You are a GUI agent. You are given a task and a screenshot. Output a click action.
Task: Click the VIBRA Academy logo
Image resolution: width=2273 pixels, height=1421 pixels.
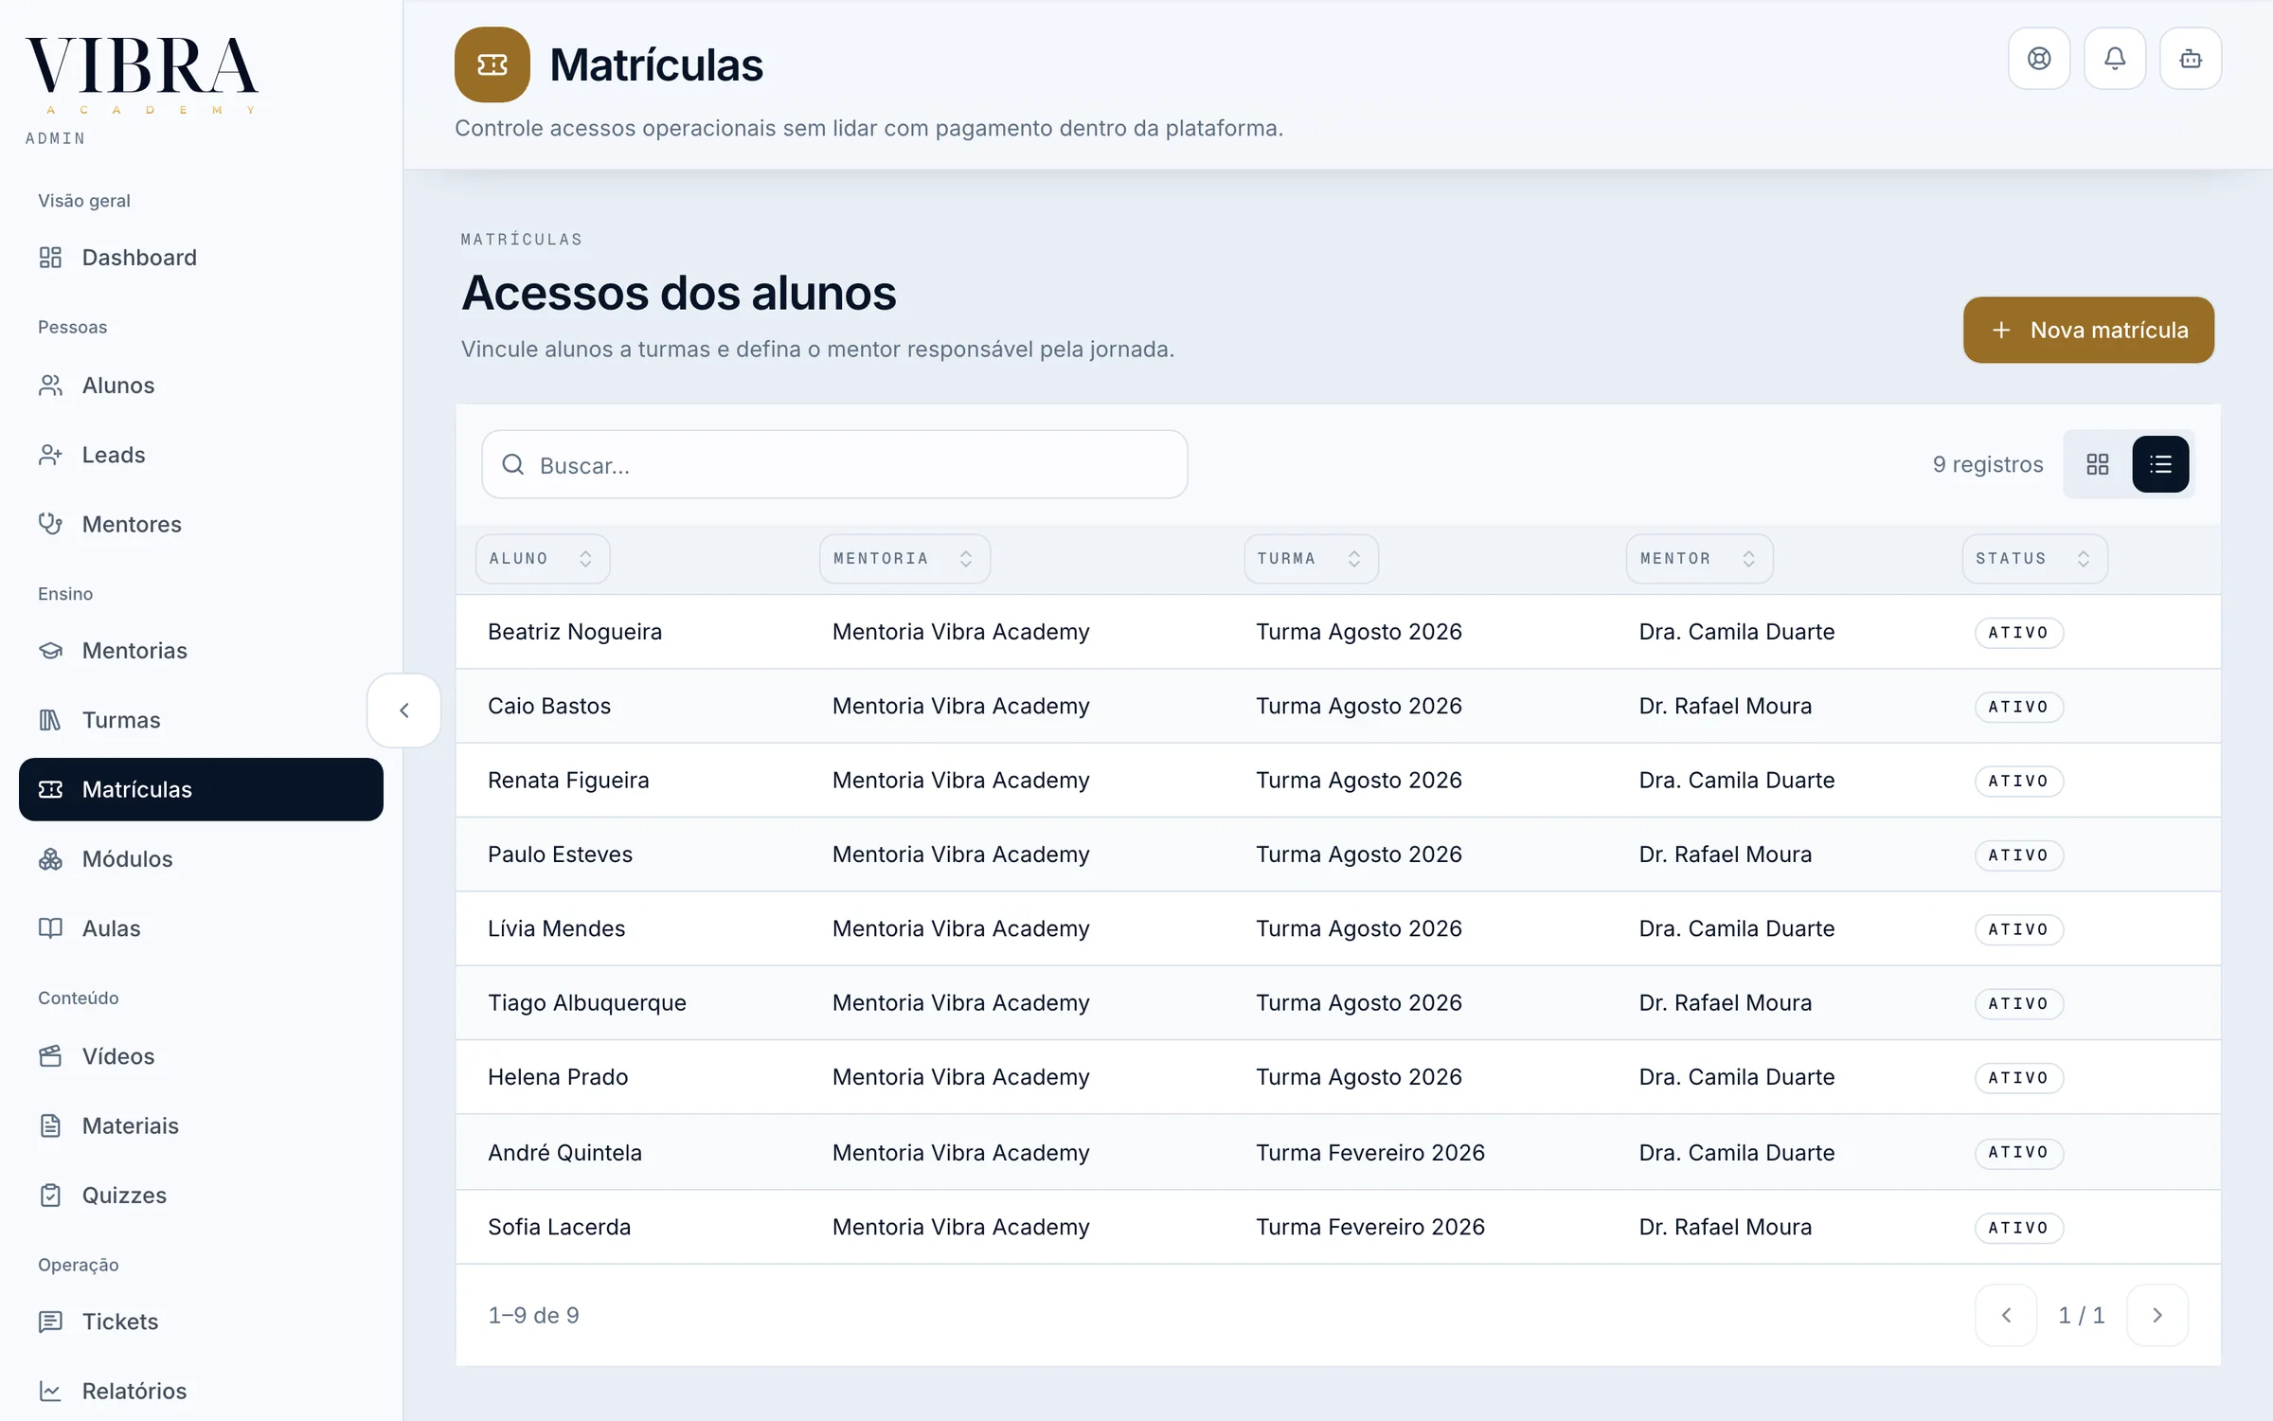[x=142, y=76]
